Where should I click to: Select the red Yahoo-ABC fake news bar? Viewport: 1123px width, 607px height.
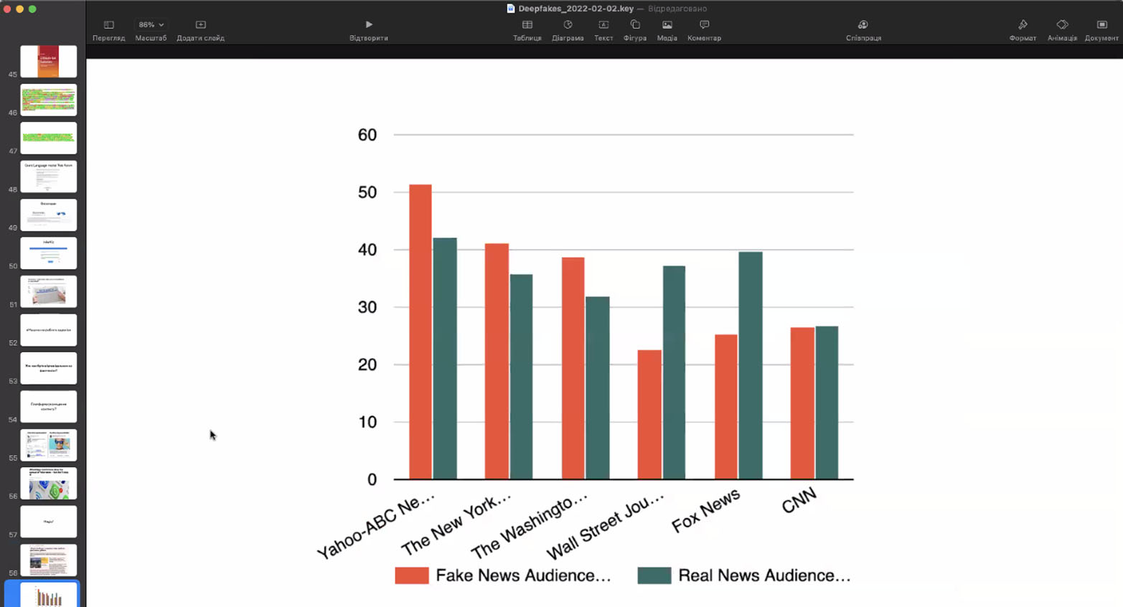pos(420,331)
